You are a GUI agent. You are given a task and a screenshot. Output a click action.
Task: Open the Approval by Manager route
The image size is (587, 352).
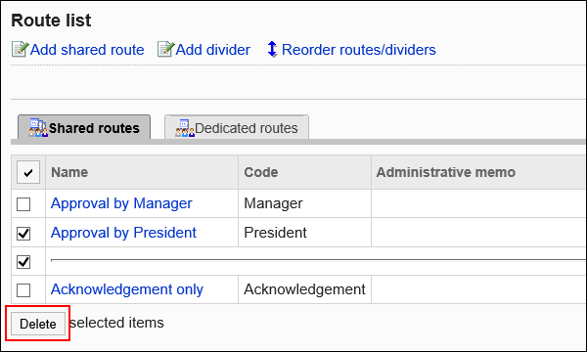(x=121, y=203)
